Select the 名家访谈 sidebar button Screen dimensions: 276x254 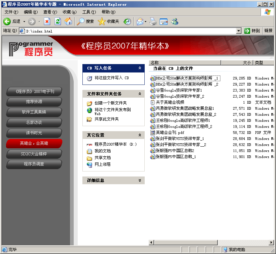(34, 122)
